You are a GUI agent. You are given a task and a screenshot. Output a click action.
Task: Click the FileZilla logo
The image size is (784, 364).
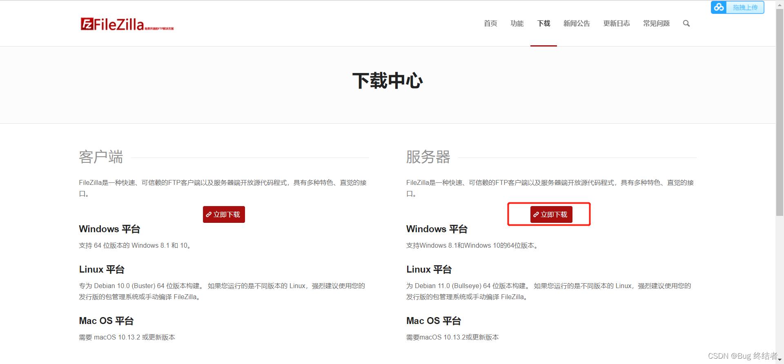(127, 24)
